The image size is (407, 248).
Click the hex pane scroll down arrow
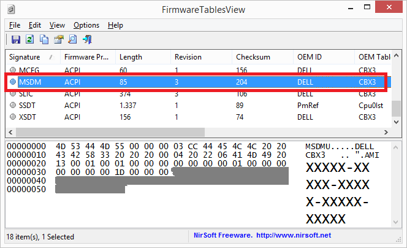395,222
